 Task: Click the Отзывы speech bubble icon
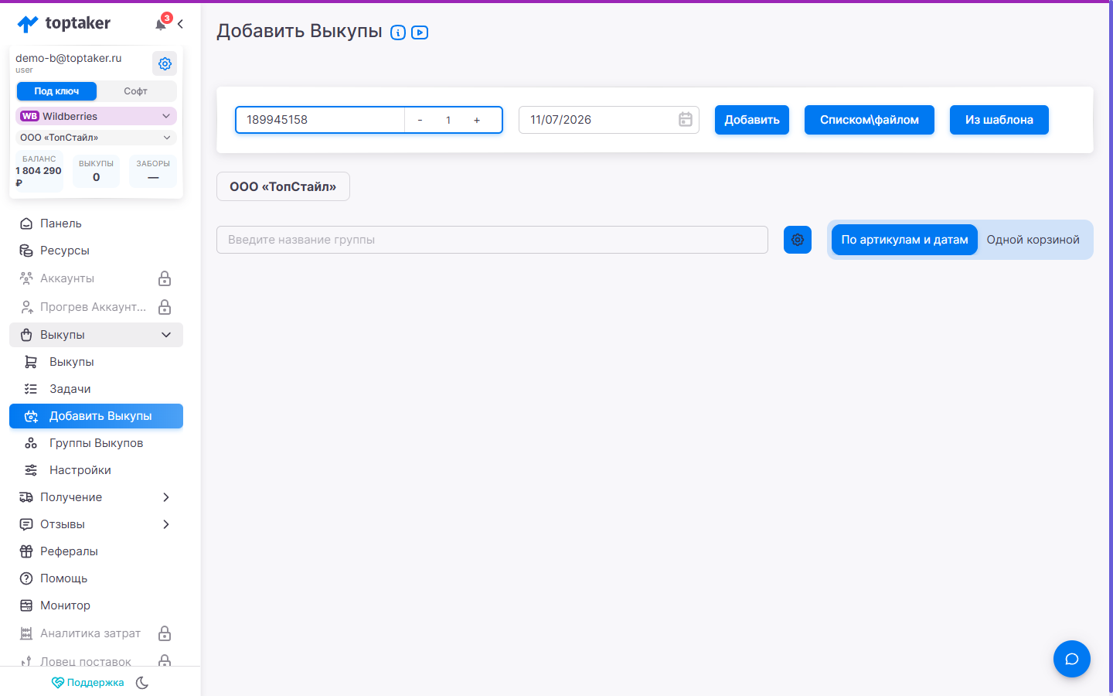point(26,524)
